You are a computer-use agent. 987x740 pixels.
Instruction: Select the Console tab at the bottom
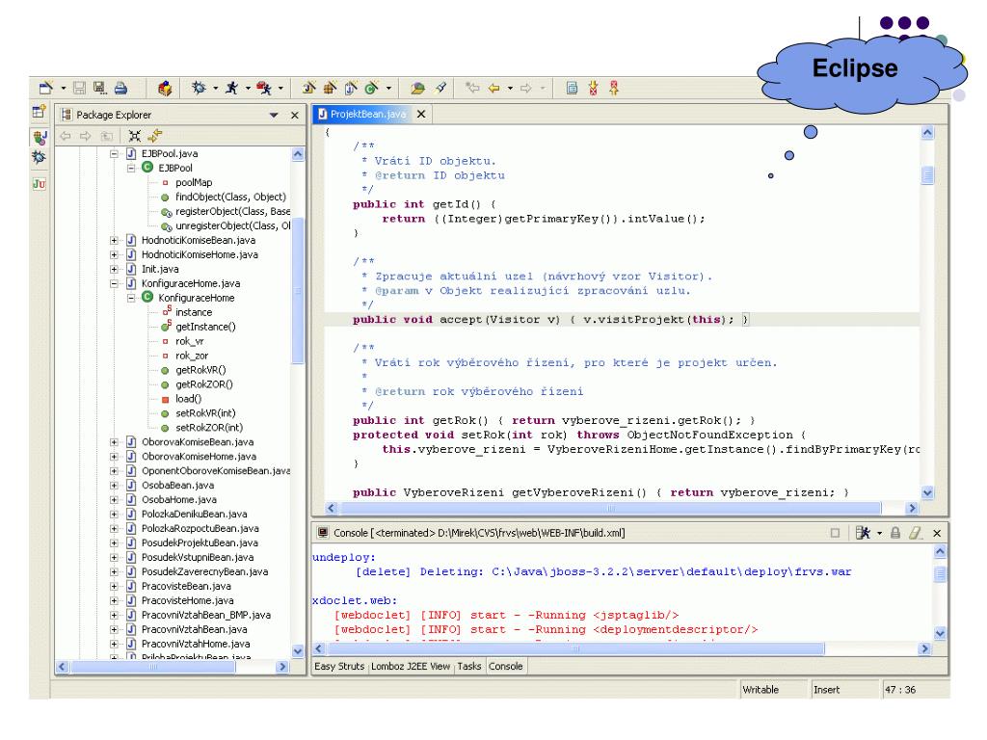[x=505, y=667]
